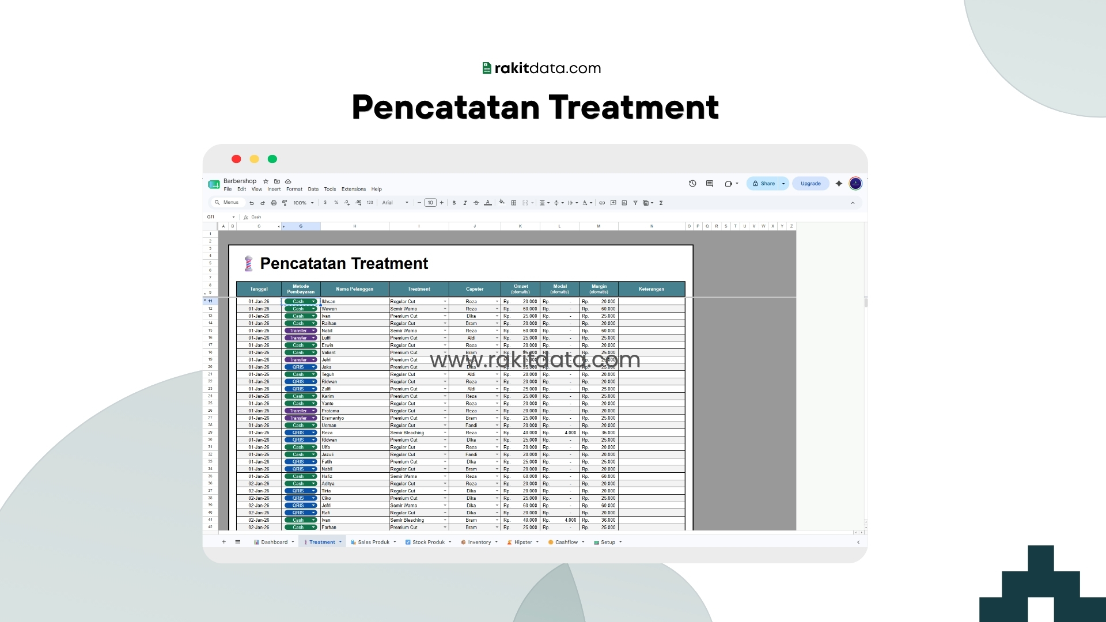Open the 123 more number formats
Image resolution: width=1106 pixels, height=622 pixels.
(370, 203)
